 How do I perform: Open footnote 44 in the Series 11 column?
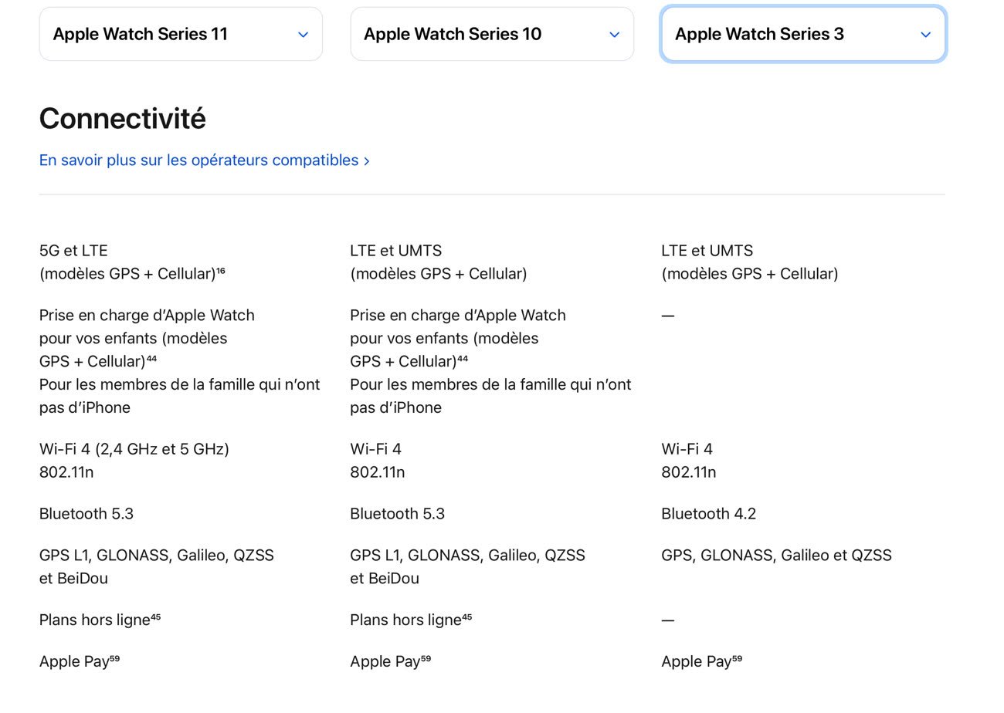(151, 359)
